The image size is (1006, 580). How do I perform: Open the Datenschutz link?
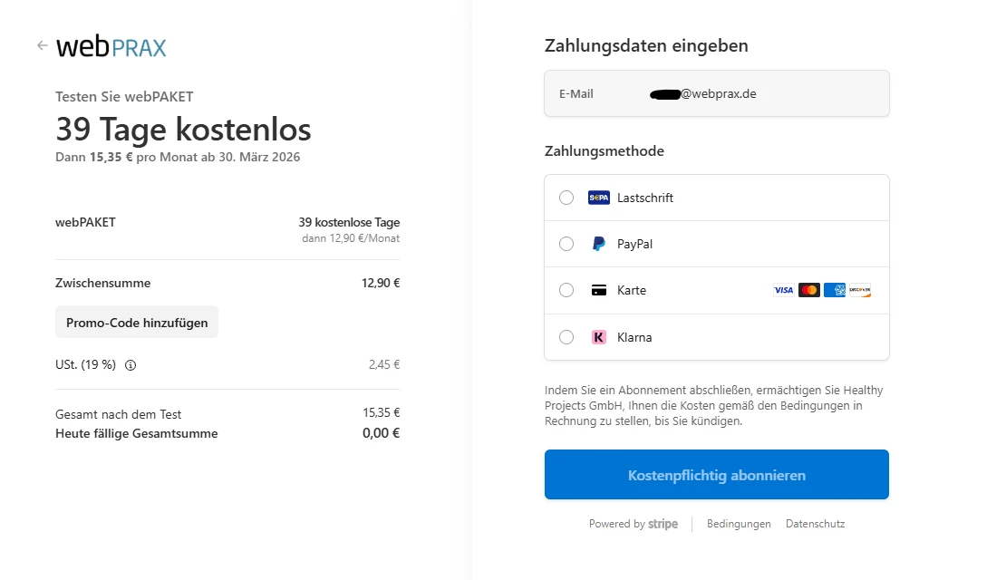click(815, 524)
